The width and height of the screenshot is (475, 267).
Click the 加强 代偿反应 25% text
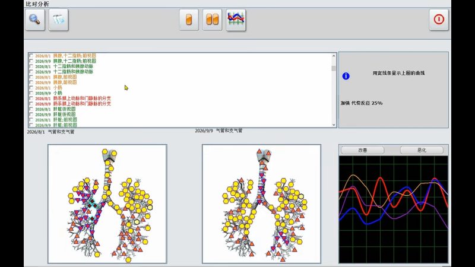362,103
